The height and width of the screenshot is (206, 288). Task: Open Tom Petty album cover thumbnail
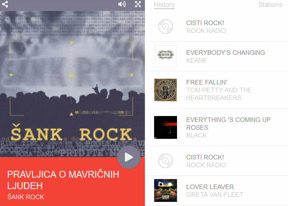(166, 90)
